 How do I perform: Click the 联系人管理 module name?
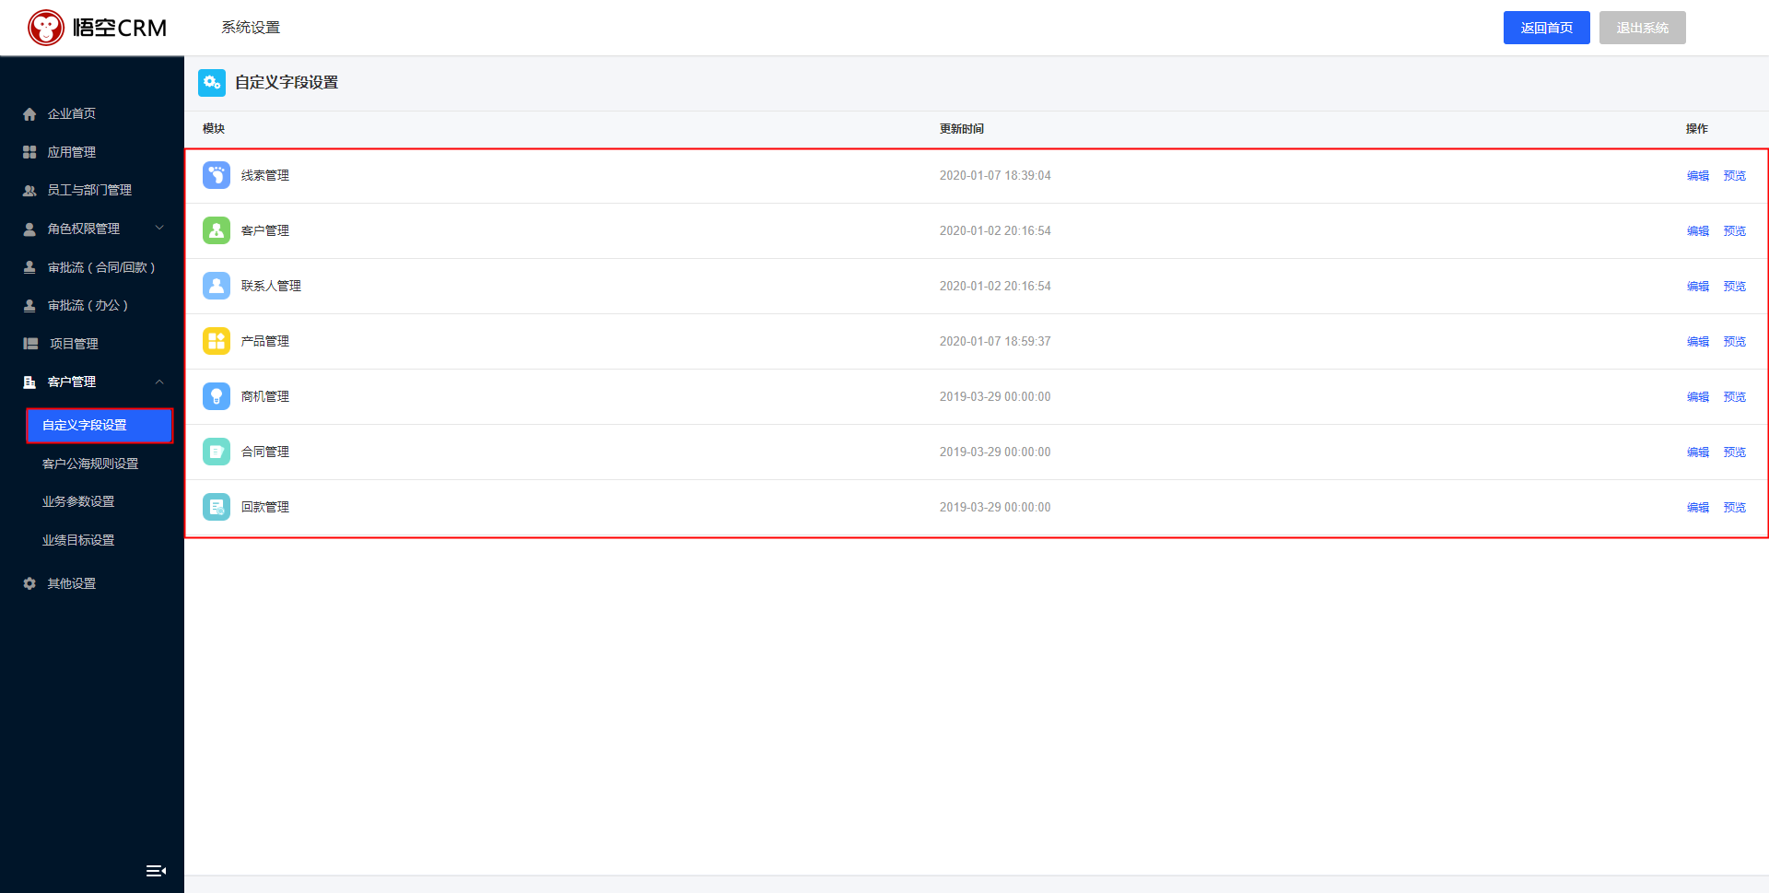(271, 286)
